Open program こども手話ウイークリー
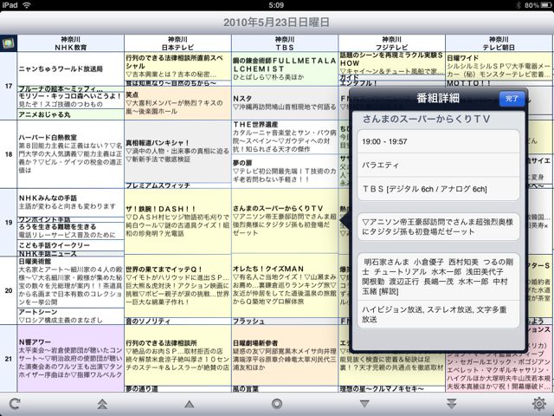Screen dimensions: 554x416 [71, 245]
